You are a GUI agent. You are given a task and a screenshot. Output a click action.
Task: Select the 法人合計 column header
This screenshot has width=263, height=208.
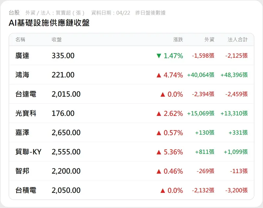pyautogui.click(x=238, y=40)
